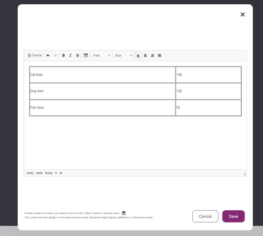Viewport: 263px width, 236px height.
Task: Undo the last edit
Action: 48,55
